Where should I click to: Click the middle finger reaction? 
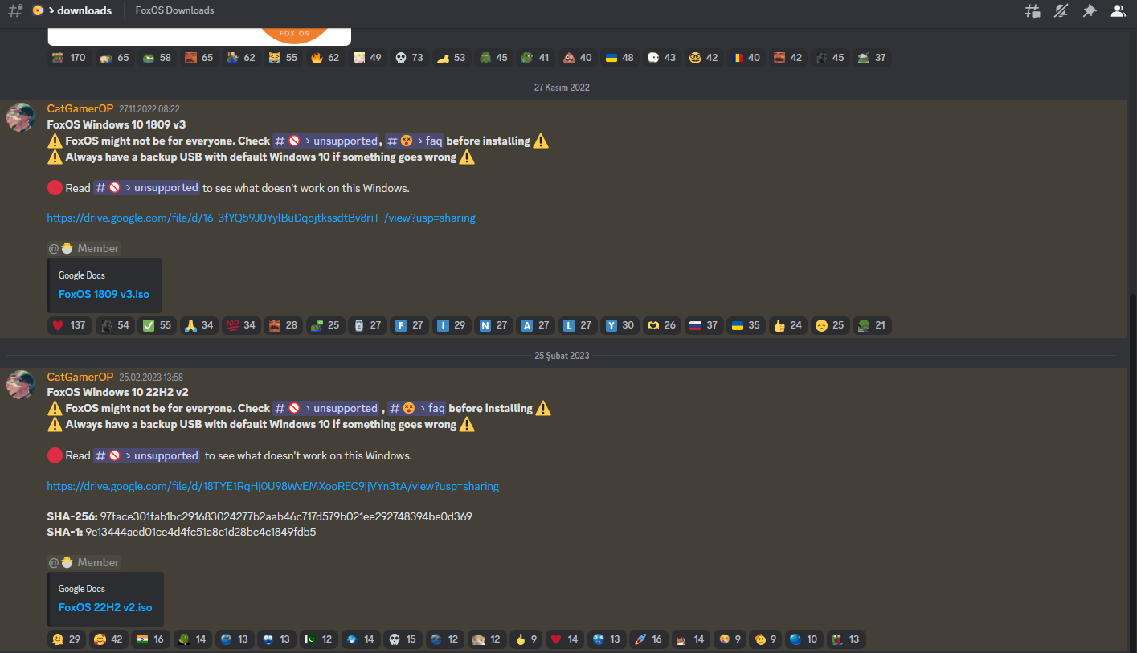(526, 639)
